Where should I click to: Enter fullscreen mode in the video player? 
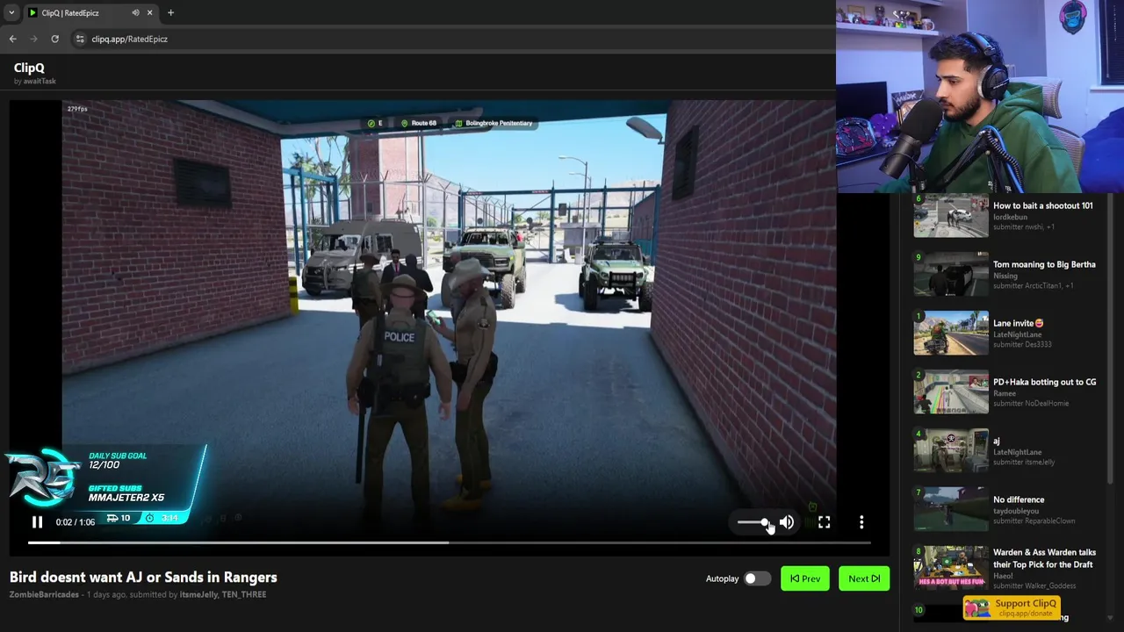pos(824,522)
